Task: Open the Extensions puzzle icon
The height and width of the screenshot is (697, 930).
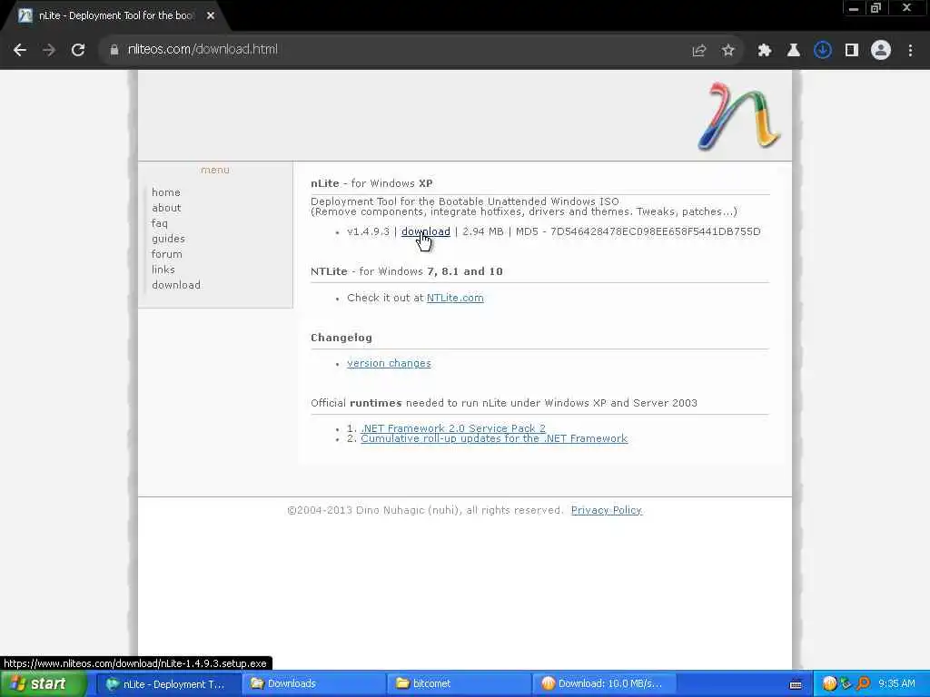Action: [764, 51]
